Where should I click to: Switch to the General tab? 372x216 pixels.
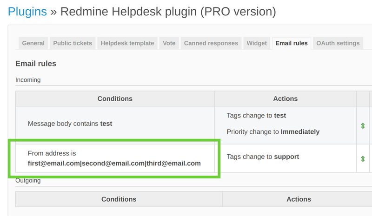coord(33,43)
